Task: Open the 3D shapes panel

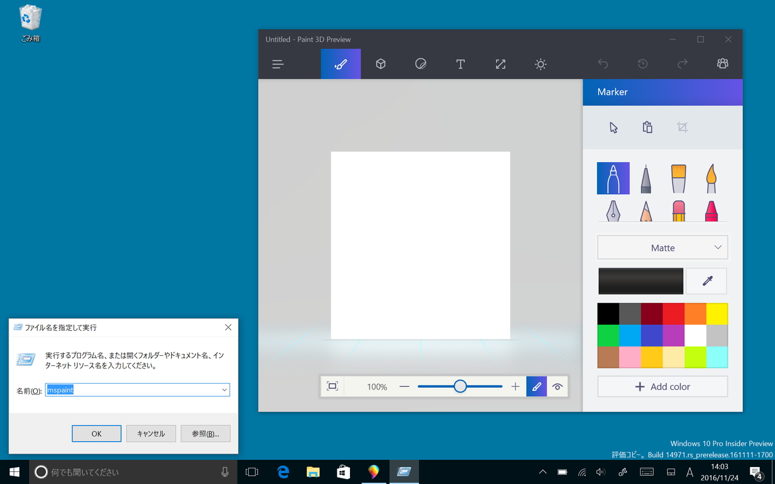Action: pyautogui.click(x=380, y=64)
